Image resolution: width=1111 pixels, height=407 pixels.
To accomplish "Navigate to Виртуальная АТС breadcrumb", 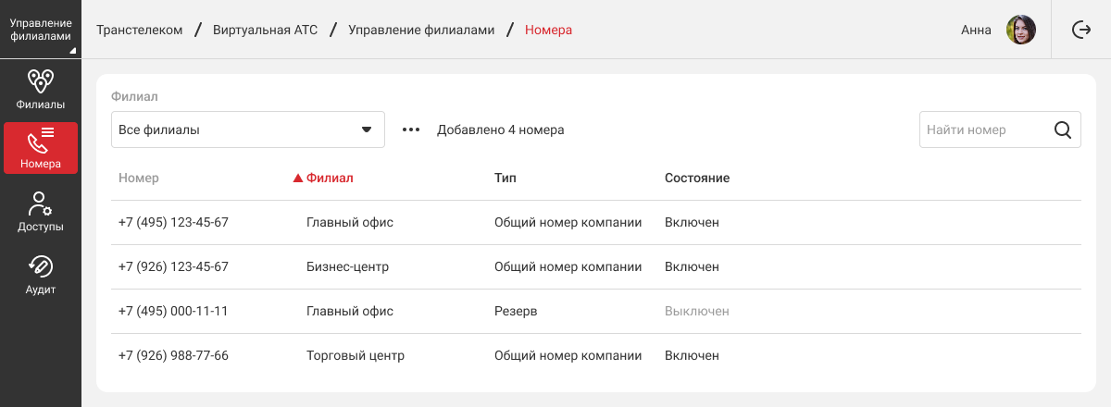I will click(x=265, y=30).
